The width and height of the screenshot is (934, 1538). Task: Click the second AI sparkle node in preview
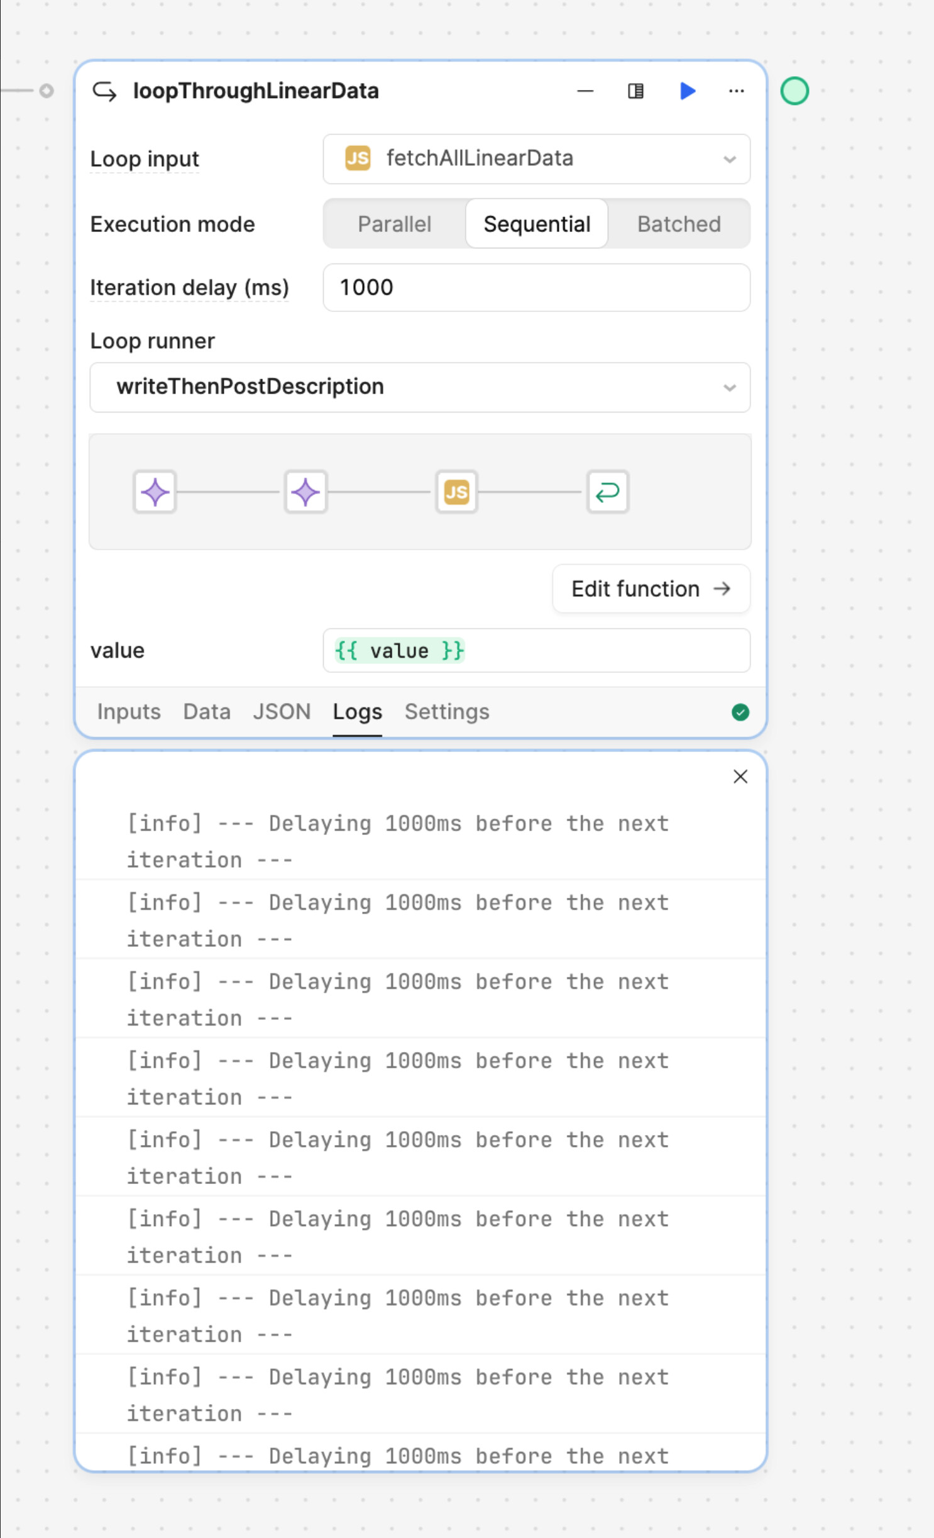click(x=305, y=492)
